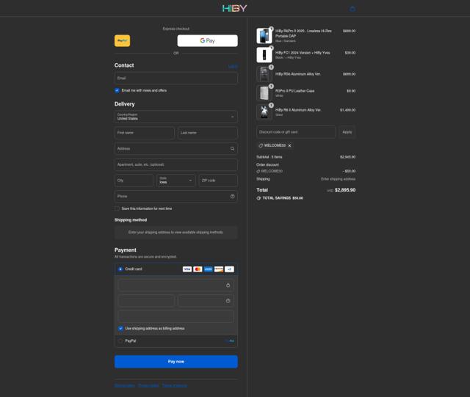Open the third footer policy link
The width and height of the screenshot is (470, 397).
(175, 385)
